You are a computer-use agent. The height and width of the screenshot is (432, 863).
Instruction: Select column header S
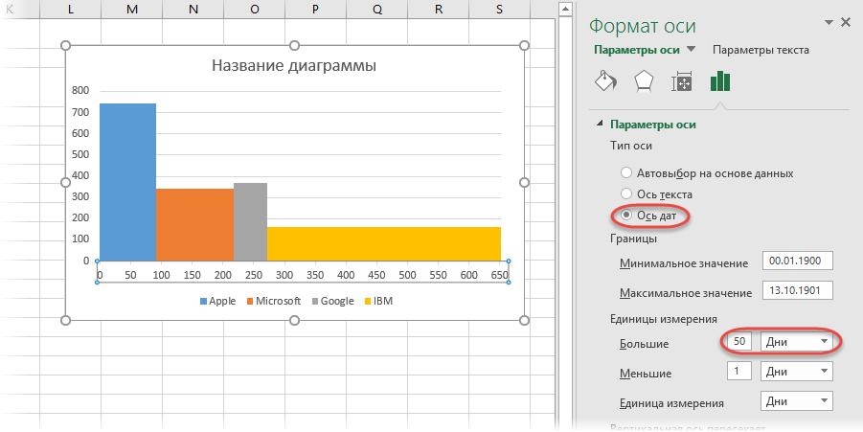click(x=499, y=10)
